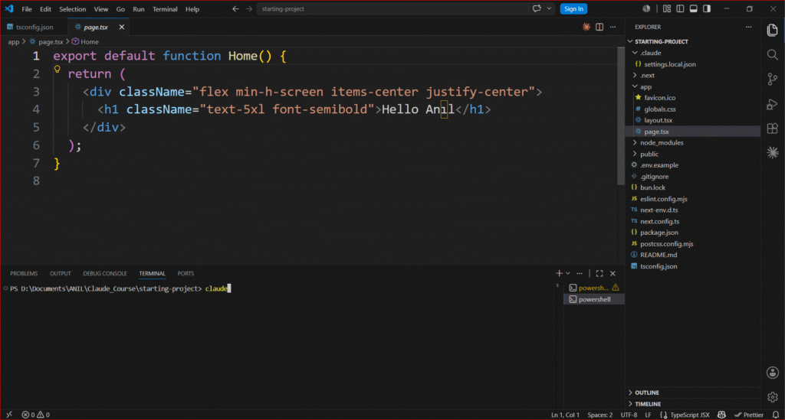
Task: Show the code action lightbulb on line 2
Action: (x=57, y=70)
